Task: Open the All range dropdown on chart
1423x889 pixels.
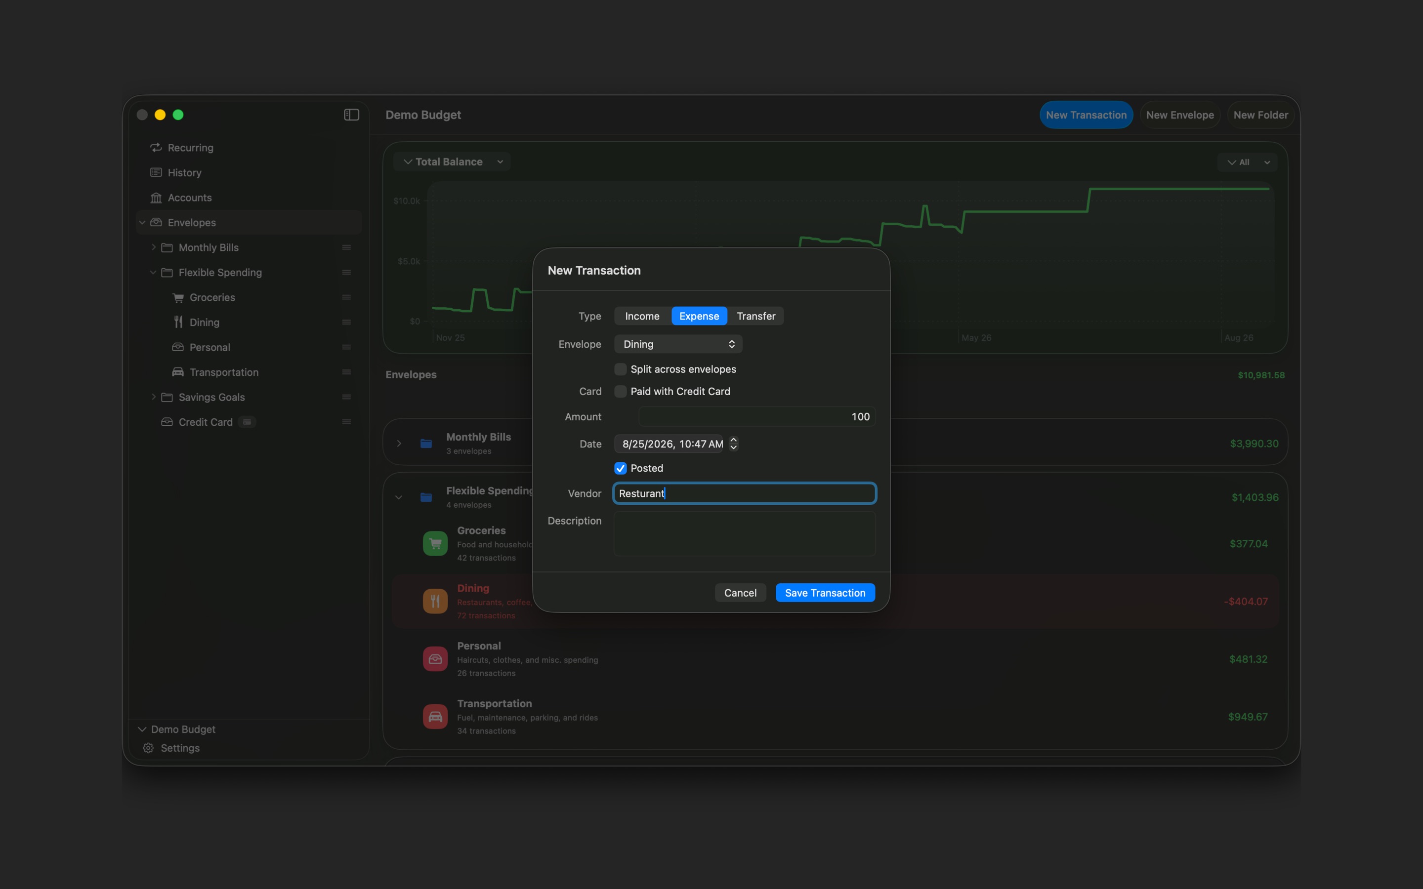Action: pos(1247,162)
